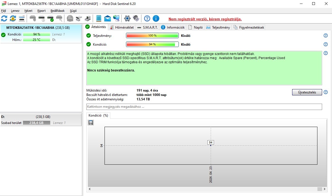
Task: Click the second hard drive toolbar icon after the globe
Action: (x=88, y=18)
